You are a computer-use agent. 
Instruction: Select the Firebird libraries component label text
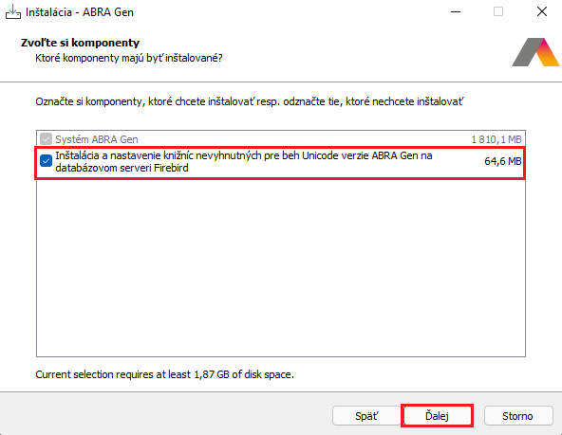(x=244, y=162)
